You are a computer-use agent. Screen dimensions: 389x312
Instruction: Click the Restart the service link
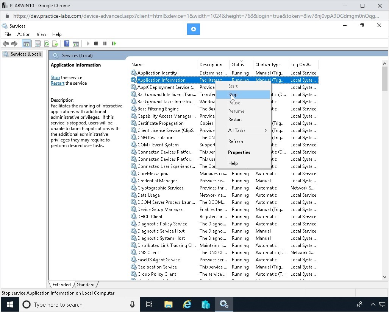click(x=57, y=83)
